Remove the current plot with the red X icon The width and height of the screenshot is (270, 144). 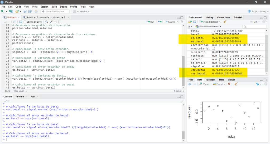click(229, 84)
